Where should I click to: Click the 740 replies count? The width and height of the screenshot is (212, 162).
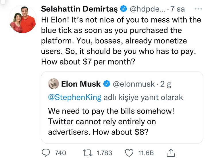point(60,153)
